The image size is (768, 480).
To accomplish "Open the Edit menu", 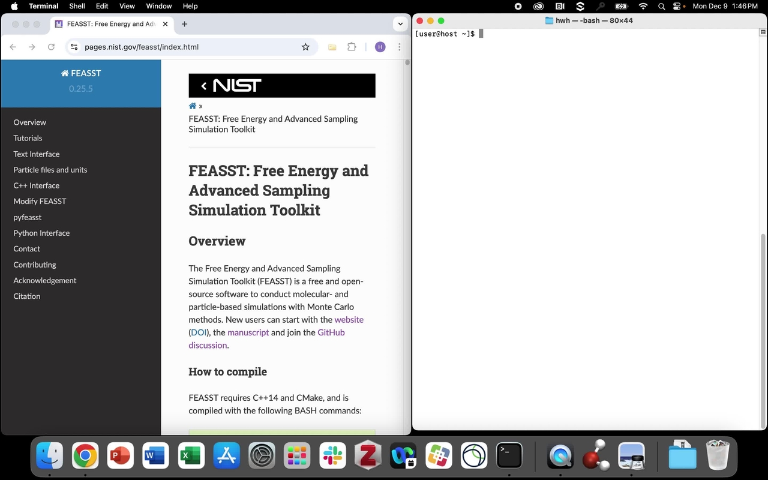I will (102, 6).
